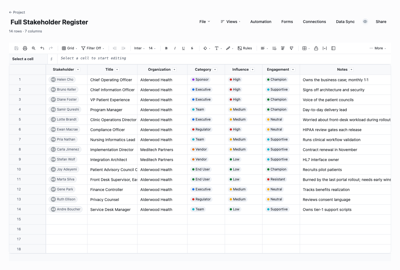Open the Engagement column dropdown arrow
Image resolution: width=400 pixels, height=270 pixels.
(x=293, y=70)
